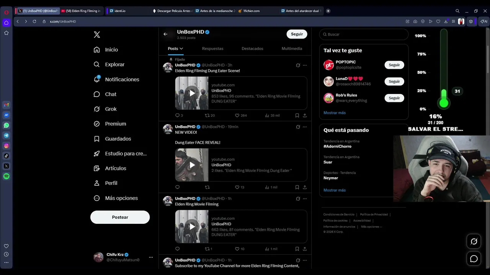Viewport: 490px width, 275px height.
Task: Click the x.com/UnBoxPHD address bar
Action: [x=63, y=21]
